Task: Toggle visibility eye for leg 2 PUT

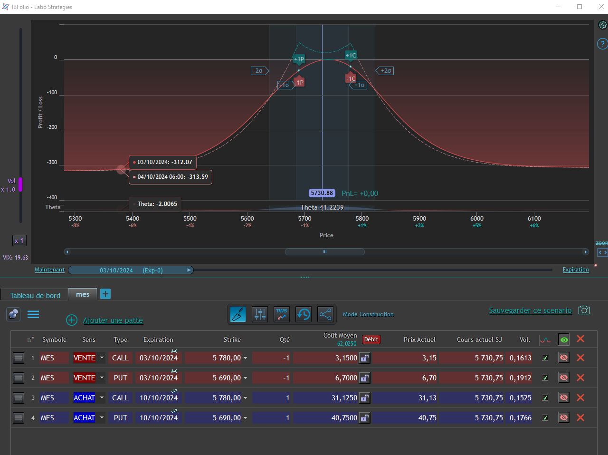Action: coord(564,378)
